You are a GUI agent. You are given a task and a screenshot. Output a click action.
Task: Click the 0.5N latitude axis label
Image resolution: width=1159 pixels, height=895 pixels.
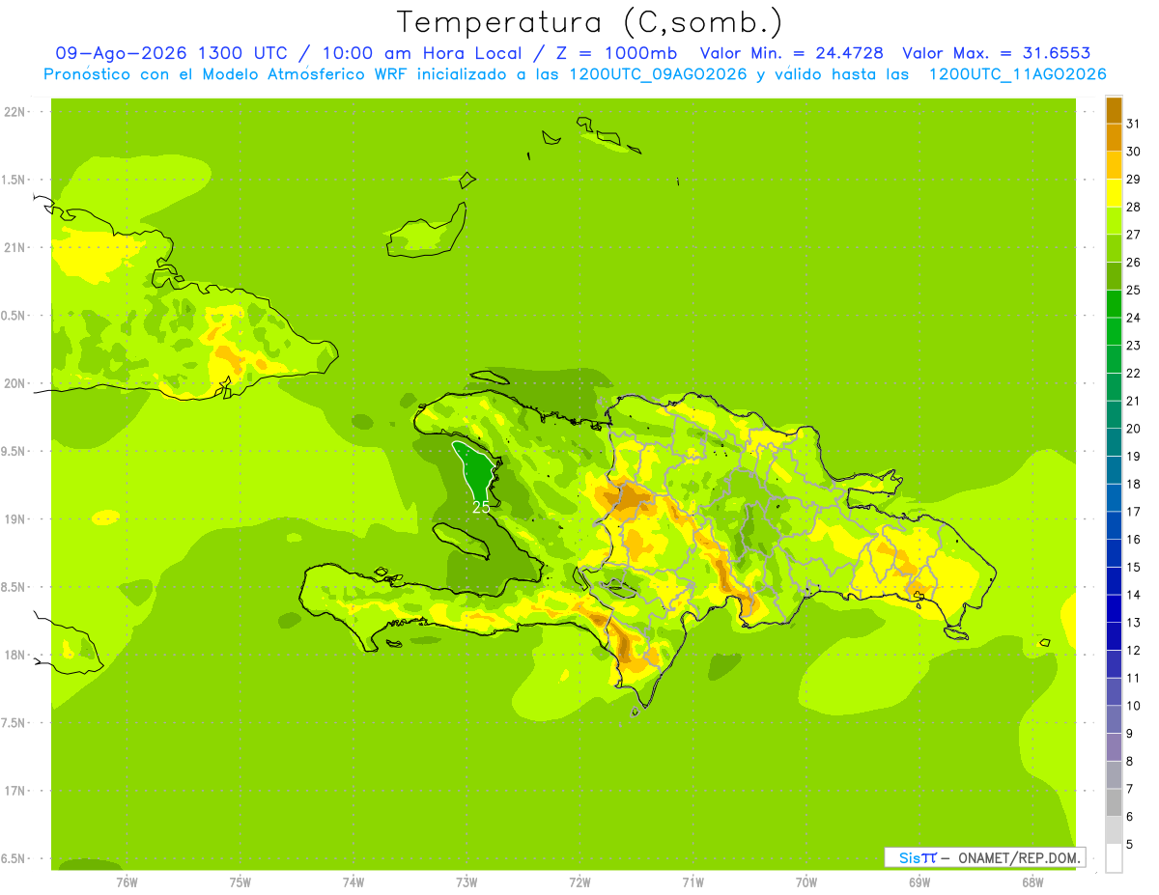(14, 316)
